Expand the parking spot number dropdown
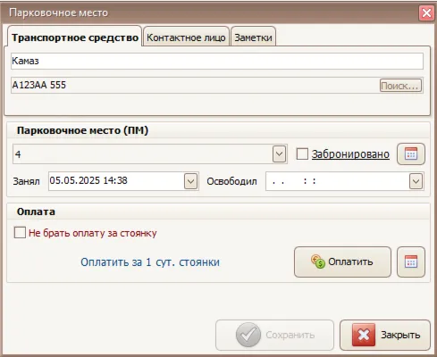437x357 pixels. coord(279,154)
